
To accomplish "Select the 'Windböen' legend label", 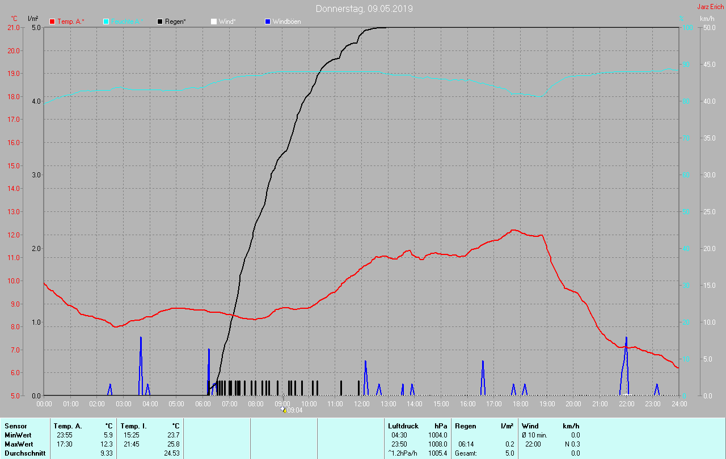I will (287, 22).
